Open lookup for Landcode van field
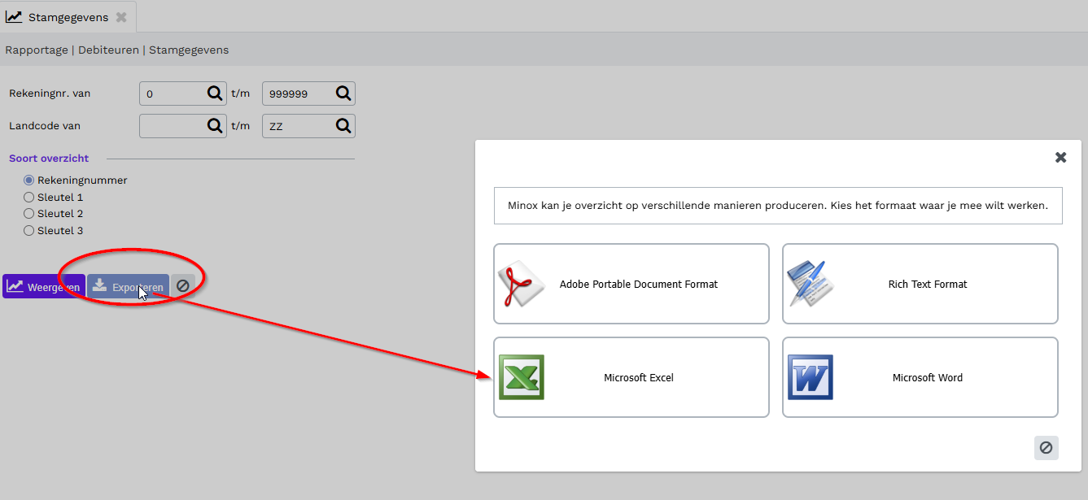This screenshot has width=1088, height=500. 215,126
